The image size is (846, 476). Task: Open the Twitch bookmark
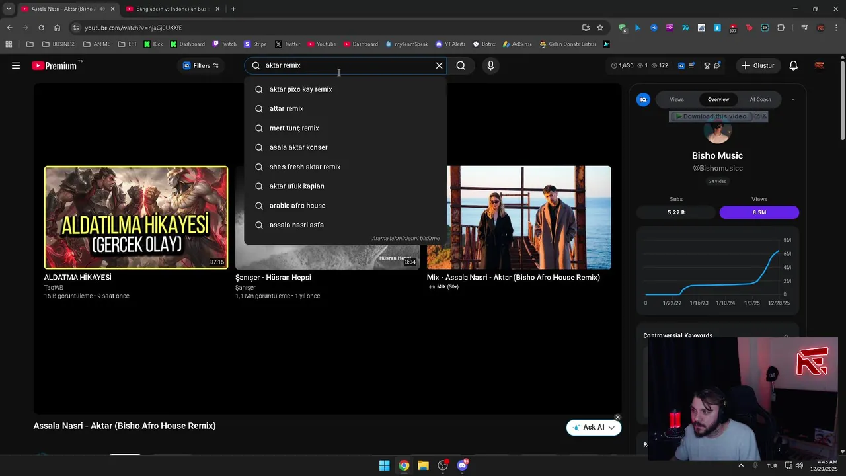click(224, 44)
